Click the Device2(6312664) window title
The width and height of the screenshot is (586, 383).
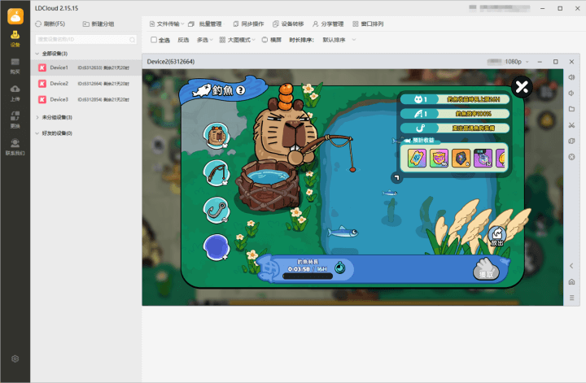coord(171,62)
